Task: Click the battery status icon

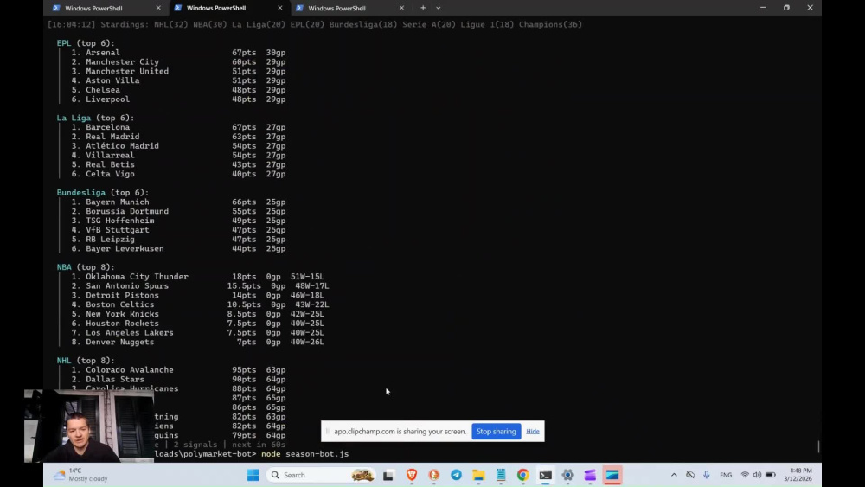Action: (x=771, y=475)
